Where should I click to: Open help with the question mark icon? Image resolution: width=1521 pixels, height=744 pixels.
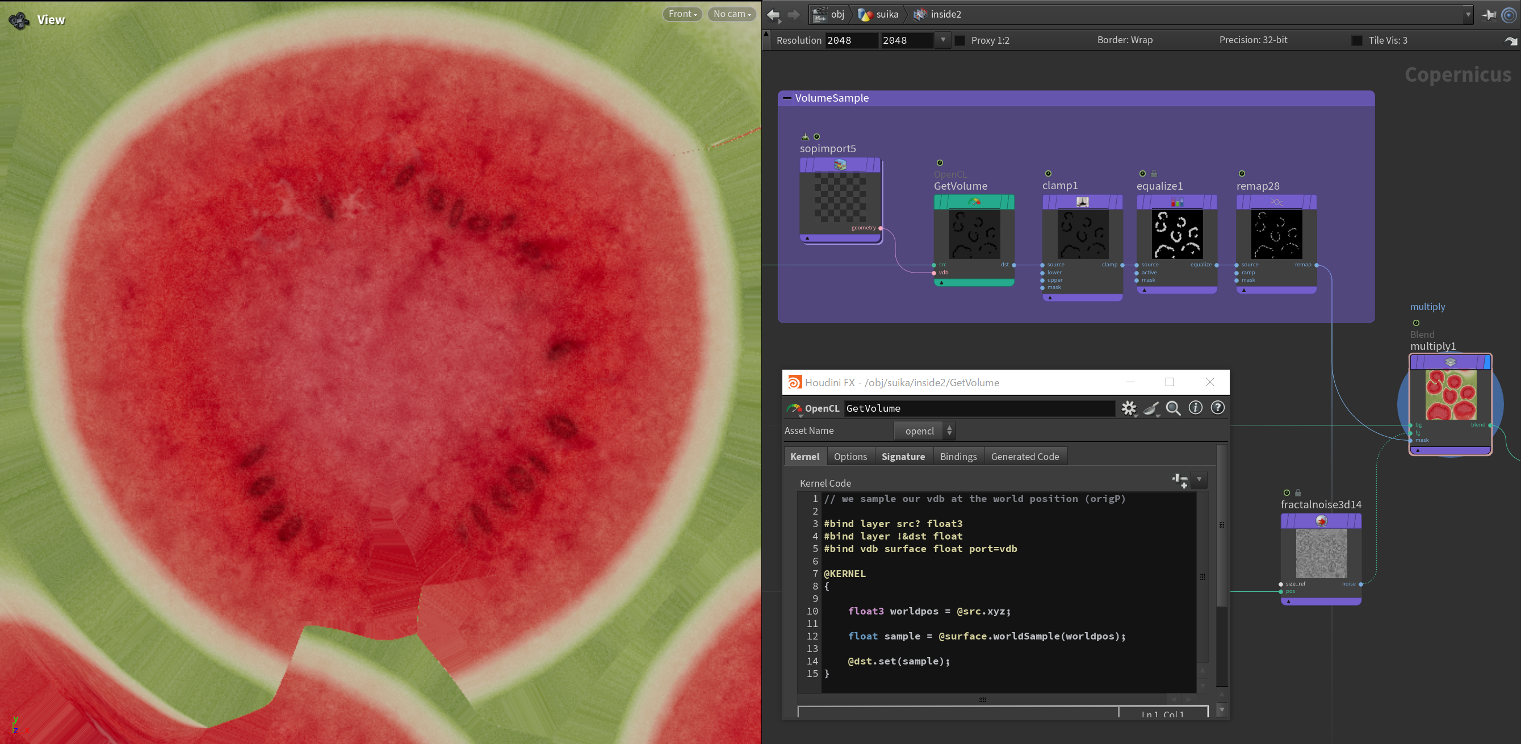click(1217, 408)
